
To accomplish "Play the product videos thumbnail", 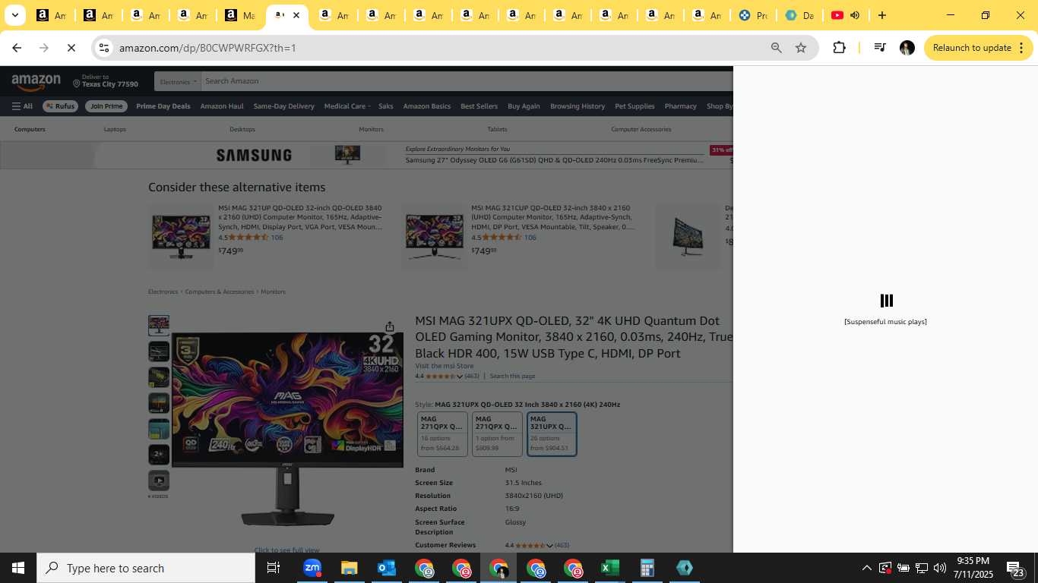I will click(159, 480).
